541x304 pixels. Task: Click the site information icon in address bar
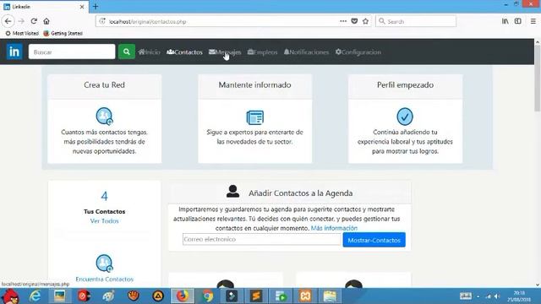tap(102, 21)
